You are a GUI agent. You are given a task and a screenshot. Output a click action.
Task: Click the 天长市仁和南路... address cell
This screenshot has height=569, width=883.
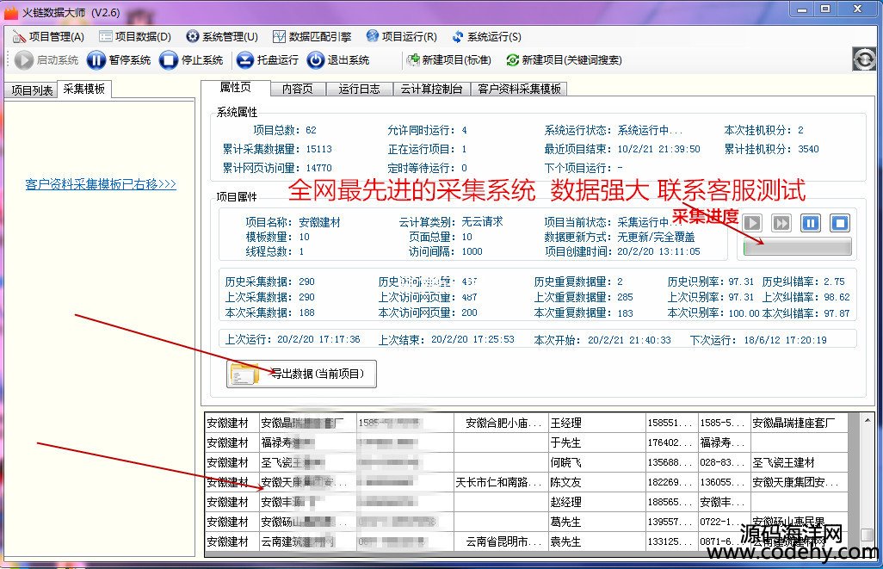tap(501, 482)
